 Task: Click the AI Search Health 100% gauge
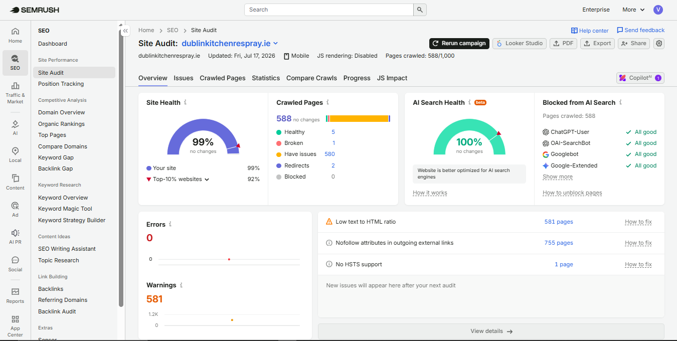pyautogui.click(x=469, y=136)
